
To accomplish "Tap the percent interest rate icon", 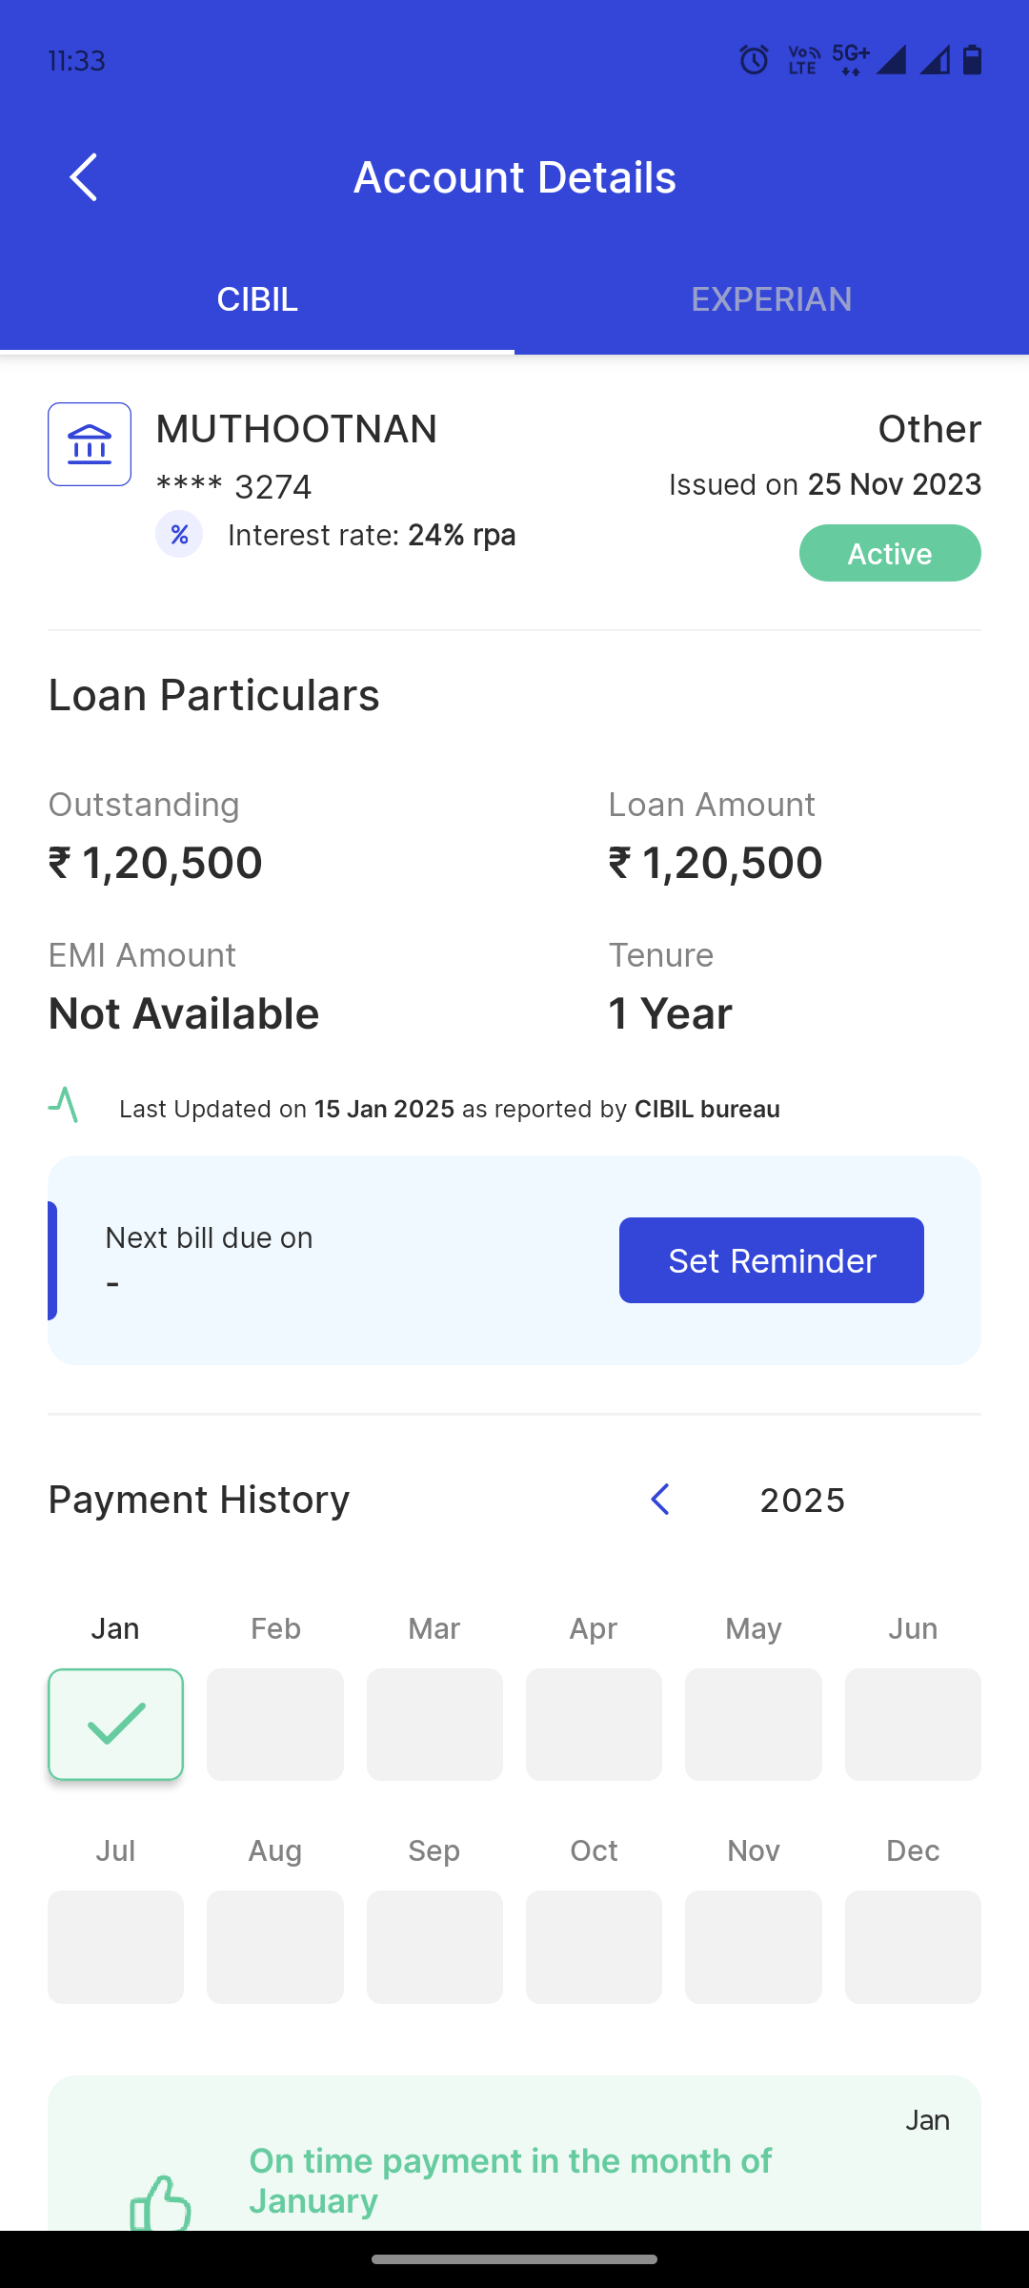I will pos(179,535).
